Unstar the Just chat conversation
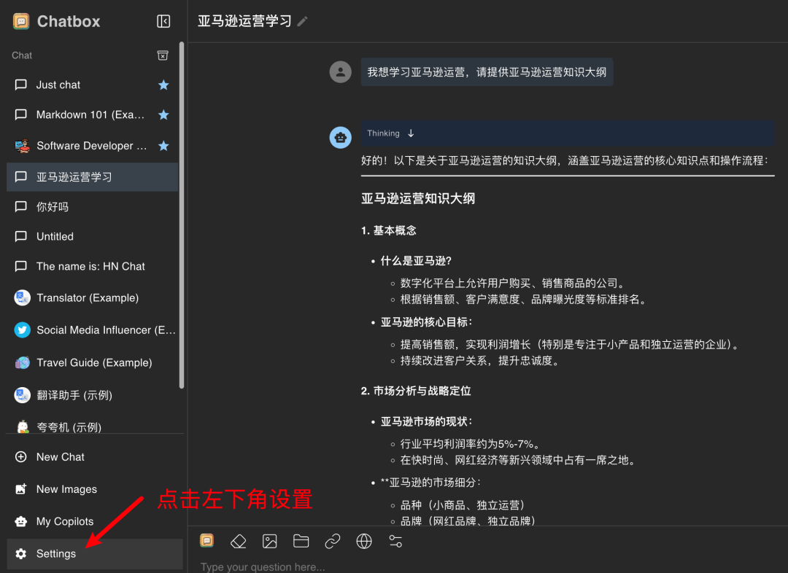Screen dimensions: 788x573 (163, 85)
